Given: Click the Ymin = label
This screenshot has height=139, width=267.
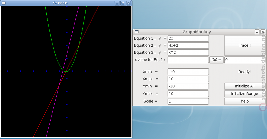Looking at the screenshot, I should point(150,86).
